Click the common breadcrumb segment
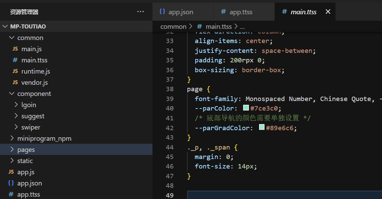This screenshot has width=382, height=199. [173, 26]
